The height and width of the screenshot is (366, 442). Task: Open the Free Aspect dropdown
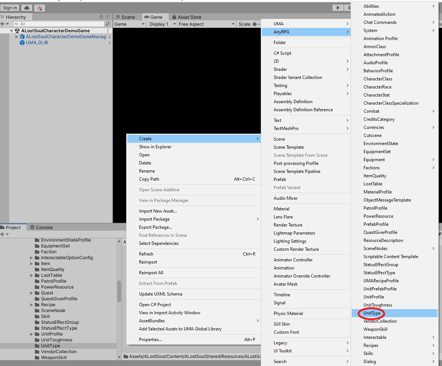[x=207, y=24]
